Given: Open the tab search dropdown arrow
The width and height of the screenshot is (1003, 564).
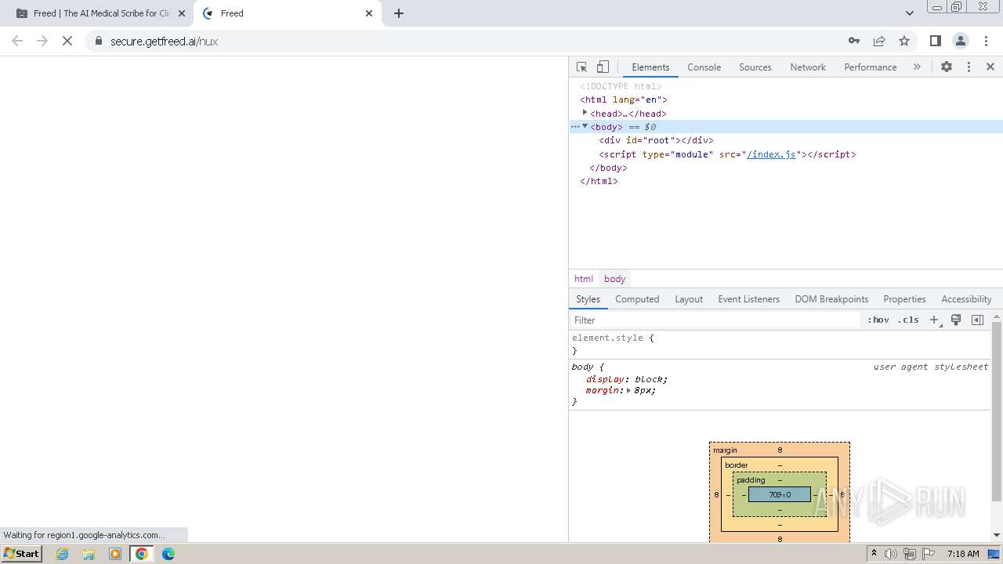Looking at the screenshot, I should pos(910,13).
